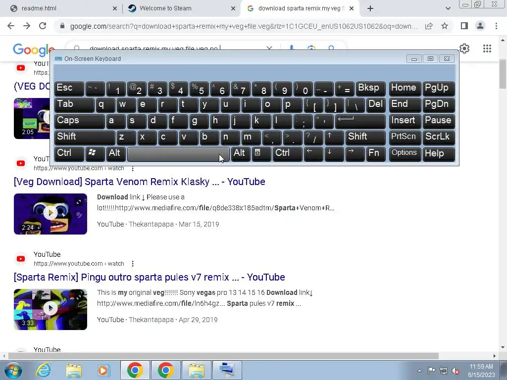Click the down arrow key in bottom row
The height and width of the screenshot is (380, 507).
tap(334, 154)
